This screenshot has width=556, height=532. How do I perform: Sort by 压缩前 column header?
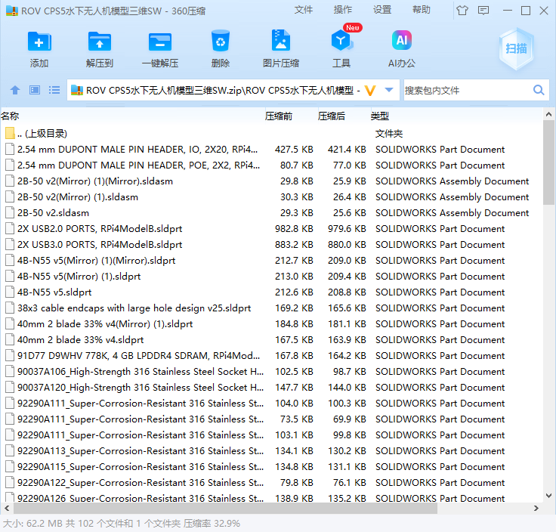(x=278, y=116)
